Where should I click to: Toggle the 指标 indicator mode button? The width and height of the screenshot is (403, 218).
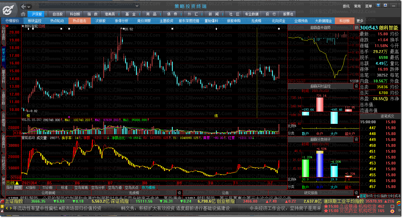click(10, 187)
